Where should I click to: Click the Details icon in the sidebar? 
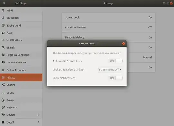point(3,122)
